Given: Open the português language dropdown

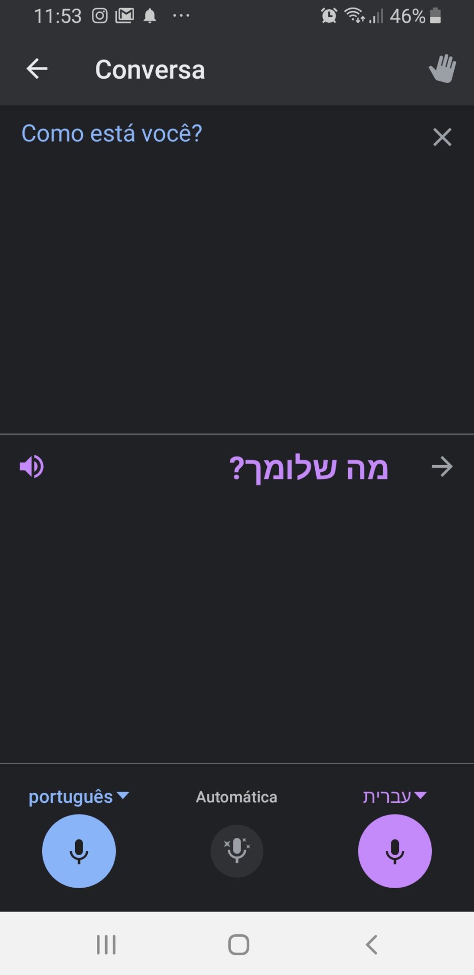Looking at the screenshot, I should 79,797.
